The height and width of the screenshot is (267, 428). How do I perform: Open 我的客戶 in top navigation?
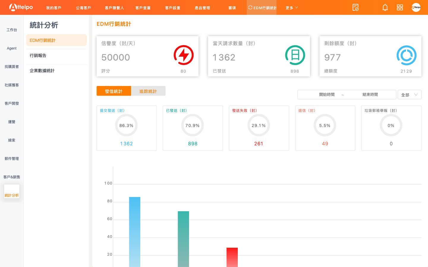(54, 8)
